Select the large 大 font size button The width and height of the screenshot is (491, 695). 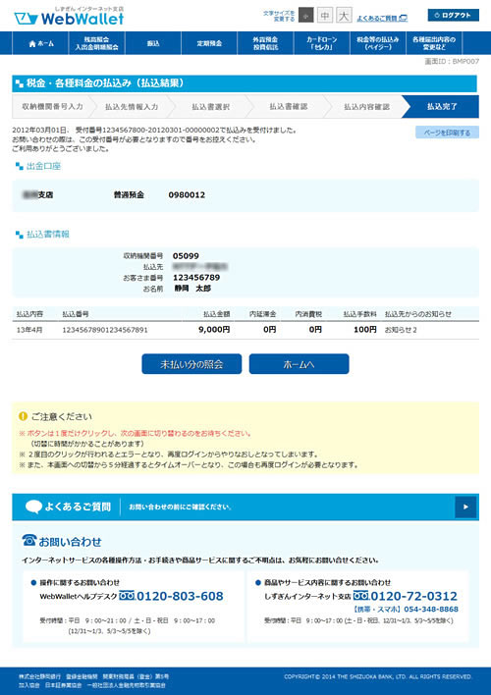tap(344, 16)
